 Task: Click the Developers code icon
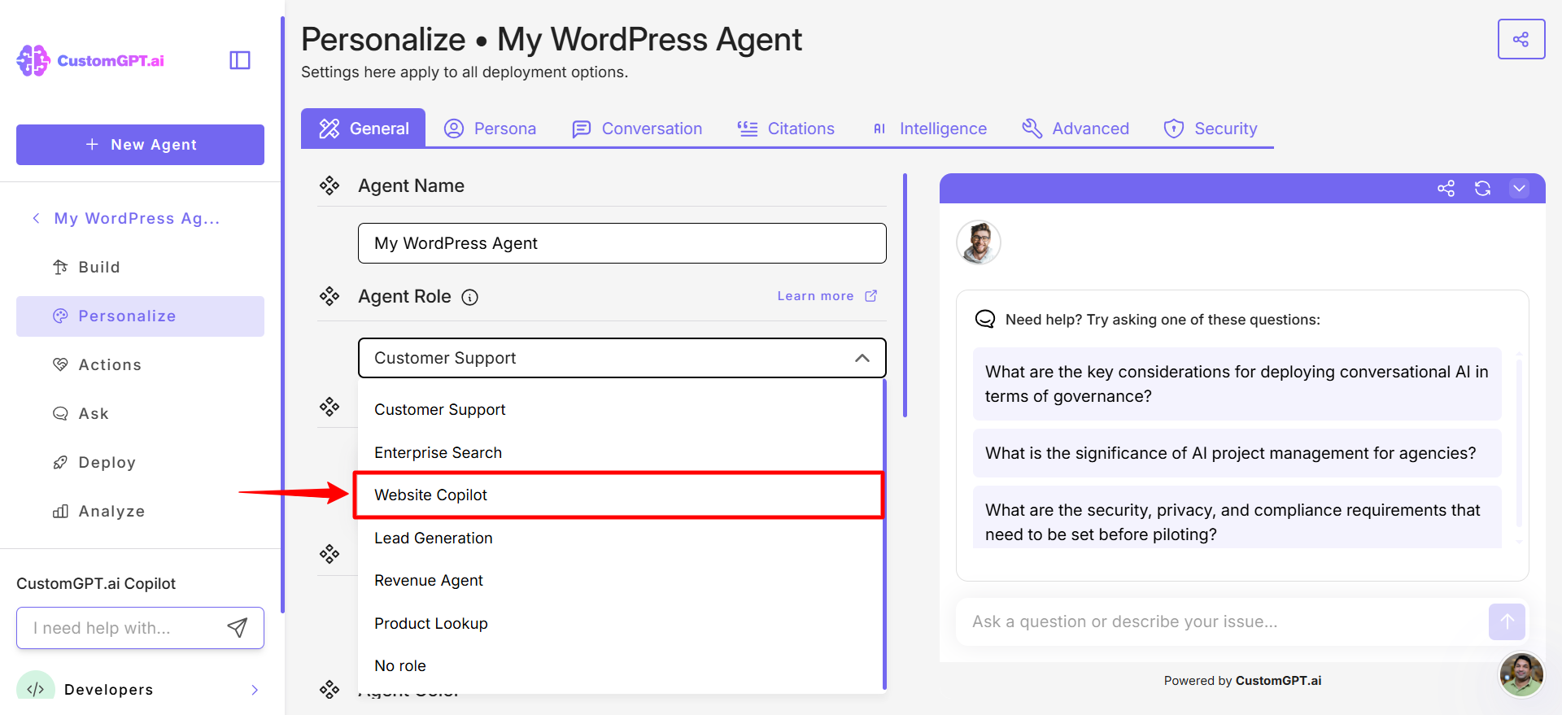click(35, 688)
